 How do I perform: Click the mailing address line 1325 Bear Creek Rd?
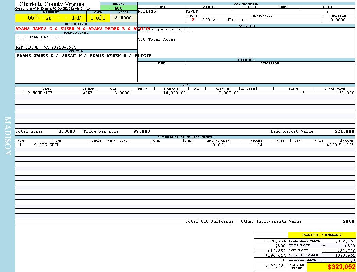tap(38, 37)
